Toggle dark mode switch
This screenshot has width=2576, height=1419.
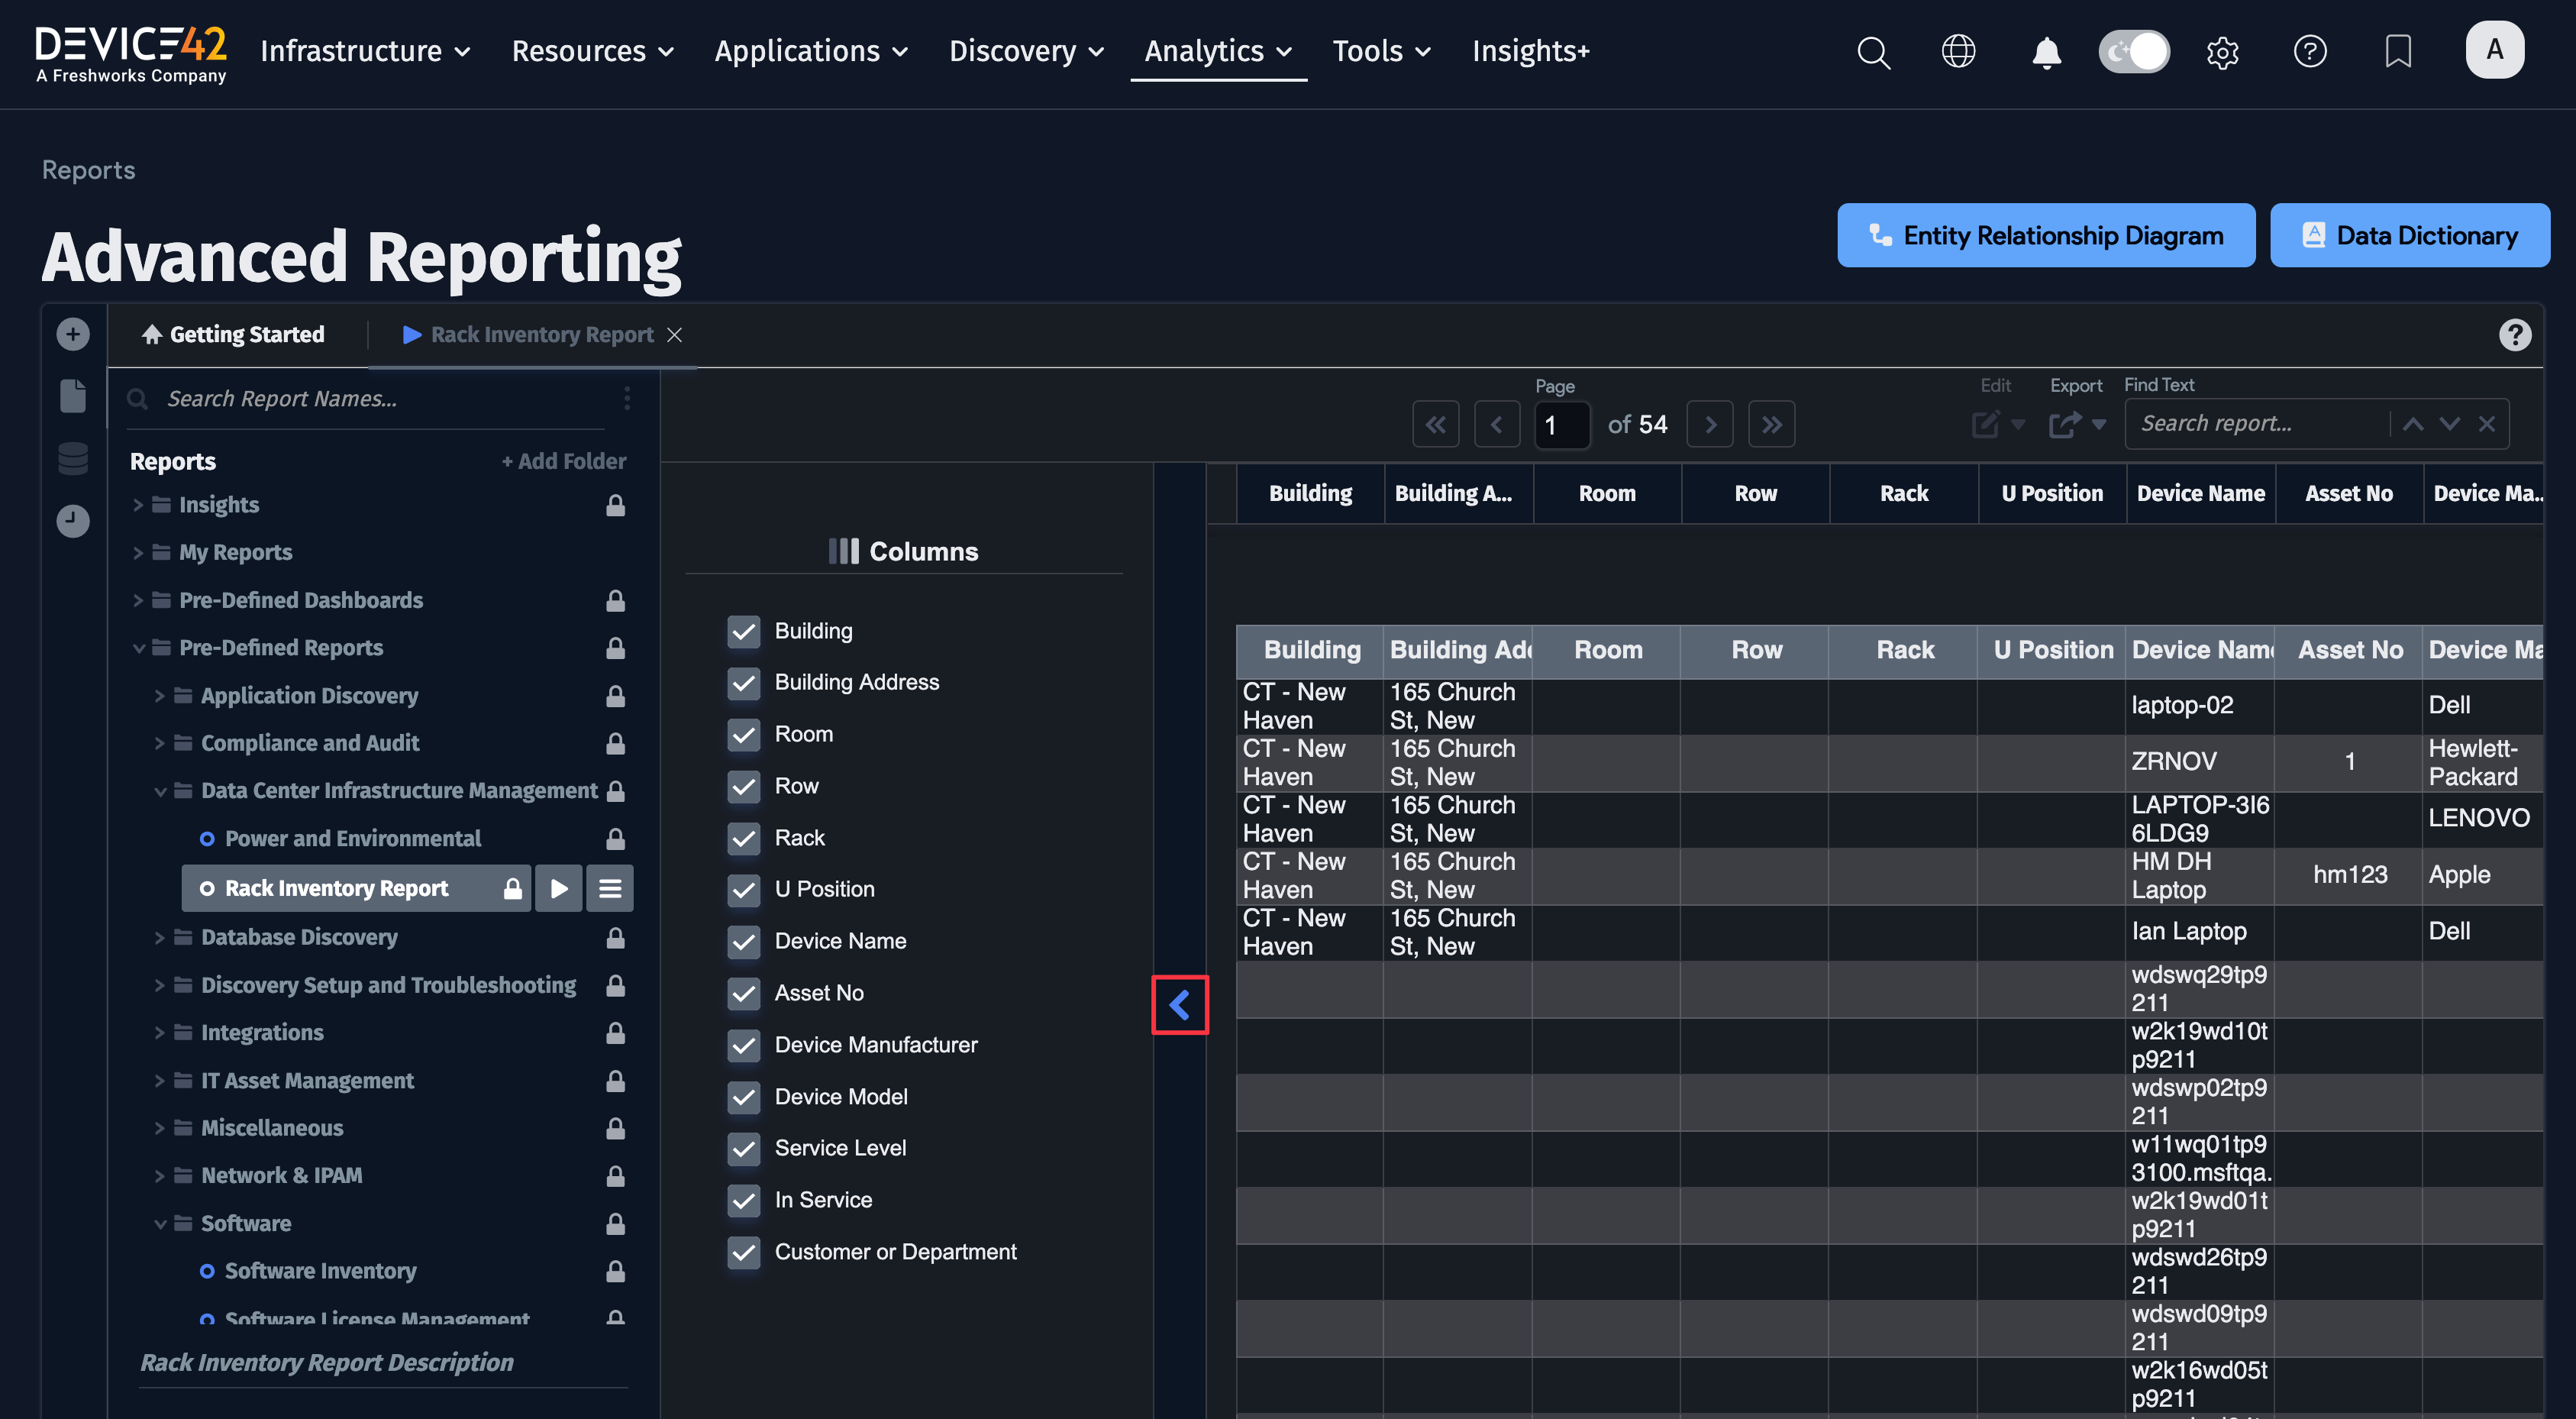pos(2134,51)
